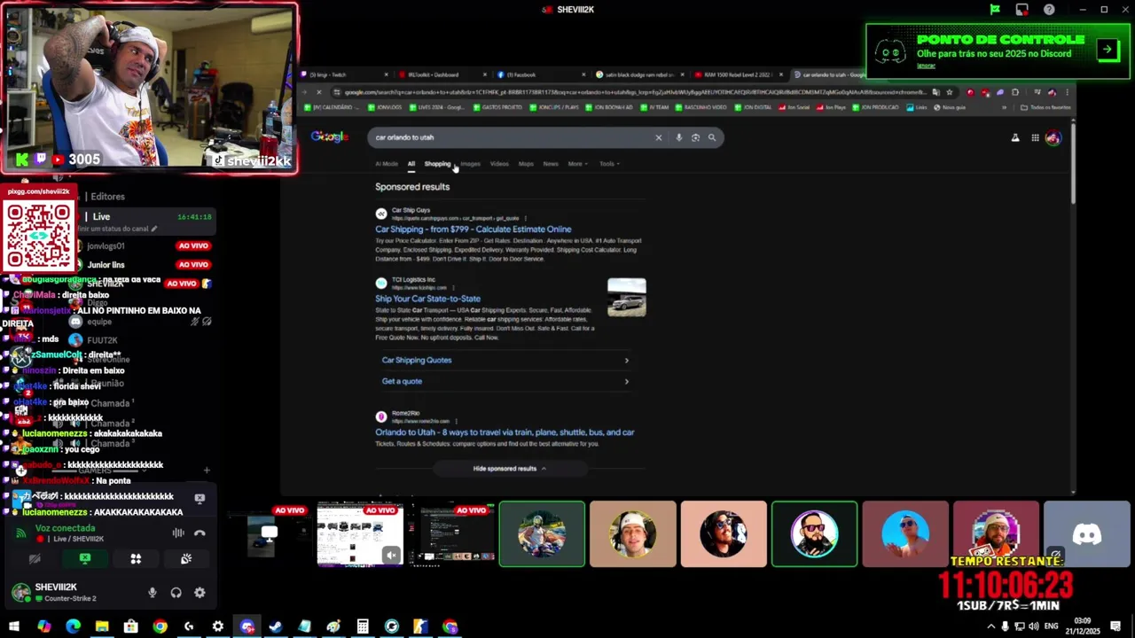Deafen headphones next to SHEVIII2K
Viewport: 1135px width, 638px height.
pyautogui.click(x=176, y=593)
